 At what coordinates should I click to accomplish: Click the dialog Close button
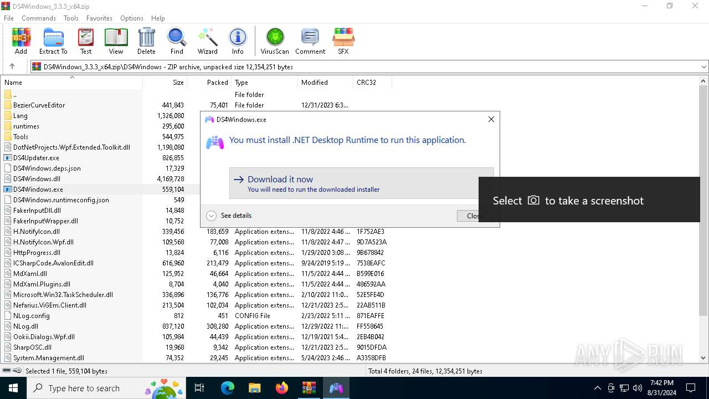coord(468,216)
